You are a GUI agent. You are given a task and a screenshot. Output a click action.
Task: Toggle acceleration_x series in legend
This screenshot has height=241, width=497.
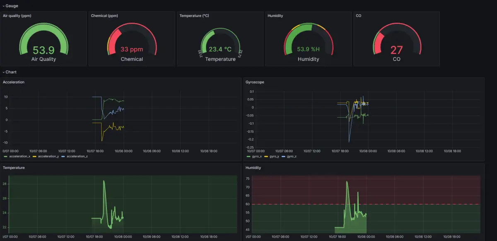19,157
